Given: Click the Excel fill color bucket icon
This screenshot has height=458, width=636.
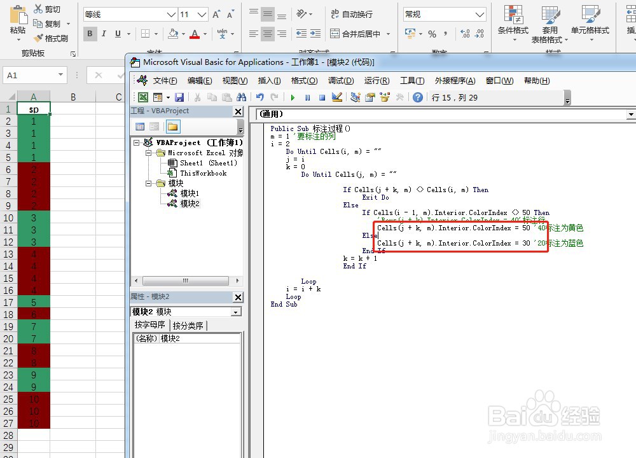Looking at the screenshot, I should click(x=173, y=34).
